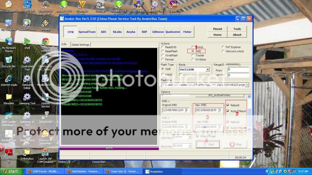312x175 pixels.
Task: Open the COM Port dropdown
Action: click(x=190, y=137)
